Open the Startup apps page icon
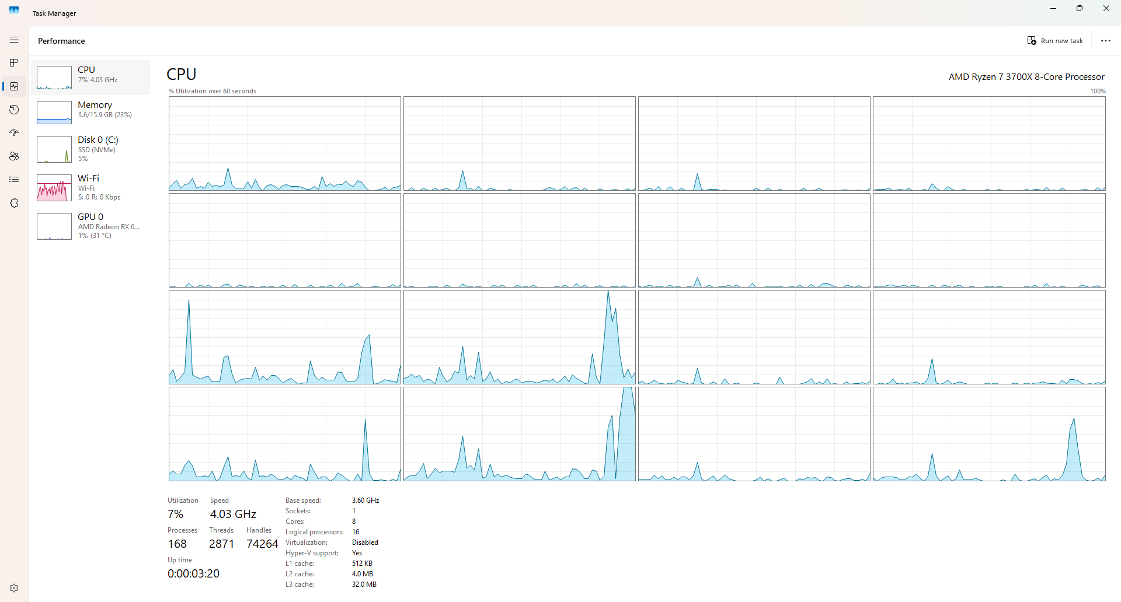This screenshot has height=602, width=1121. [x=14, y=133]
